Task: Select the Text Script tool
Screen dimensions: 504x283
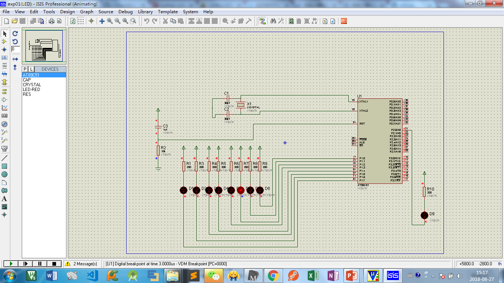Action: [4, 66]
